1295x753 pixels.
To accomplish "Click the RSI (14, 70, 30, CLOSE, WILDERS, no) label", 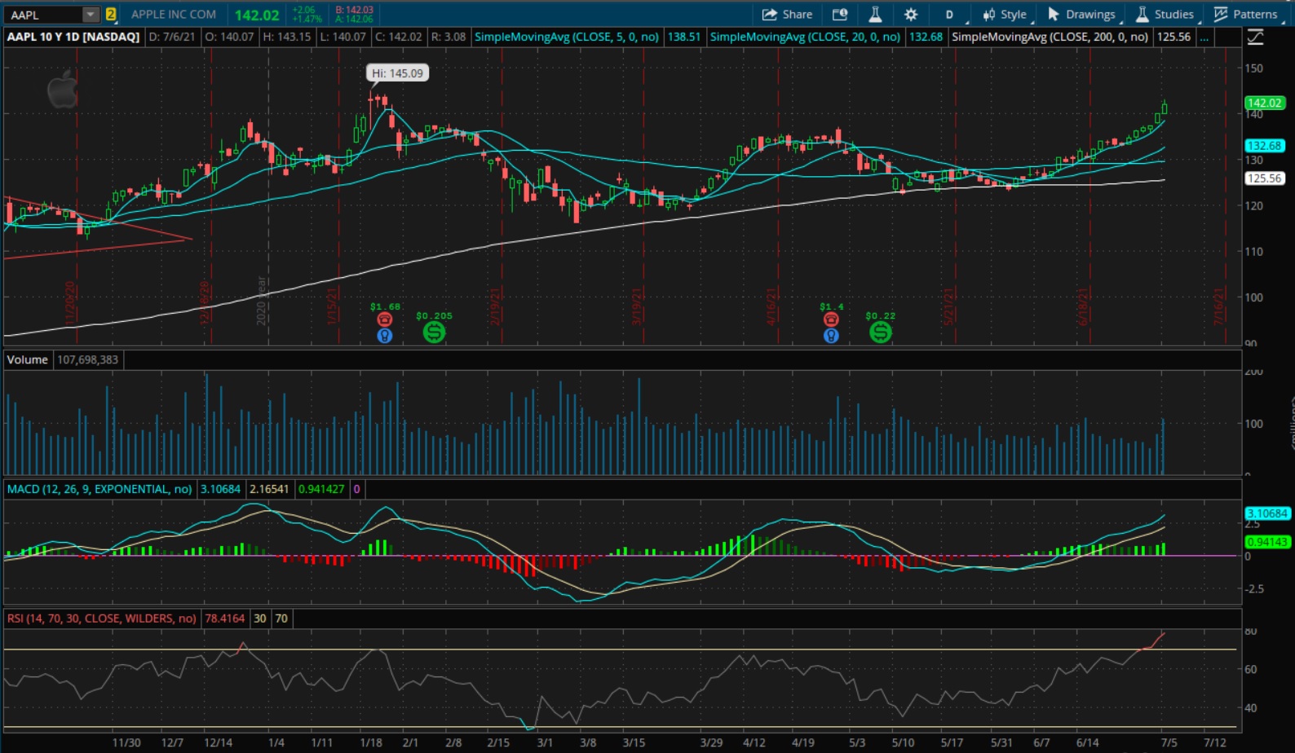I will pos(101,619).
